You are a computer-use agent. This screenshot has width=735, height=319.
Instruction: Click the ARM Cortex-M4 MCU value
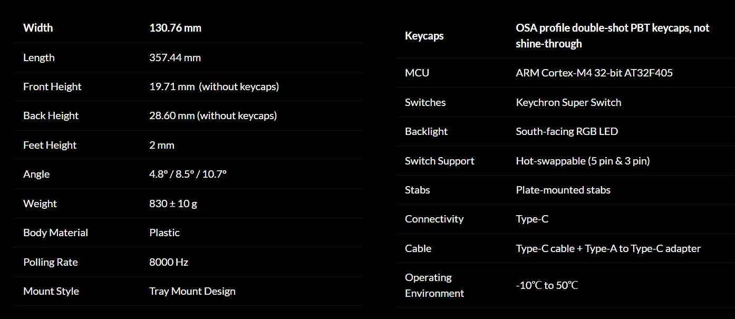click(x=594, y=73)
